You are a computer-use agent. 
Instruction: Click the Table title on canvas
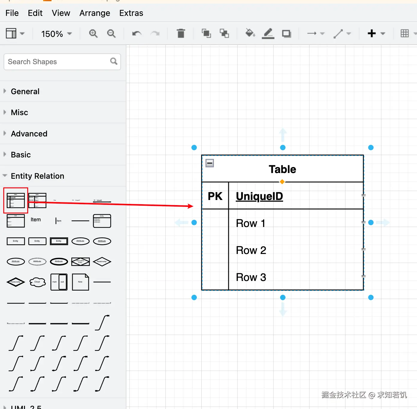282,169
